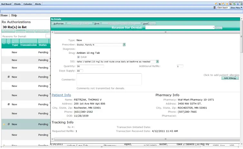Click the Select All button in Rx Authorizations
Viewport: 243px width, 149px height.
pos(42,31)
